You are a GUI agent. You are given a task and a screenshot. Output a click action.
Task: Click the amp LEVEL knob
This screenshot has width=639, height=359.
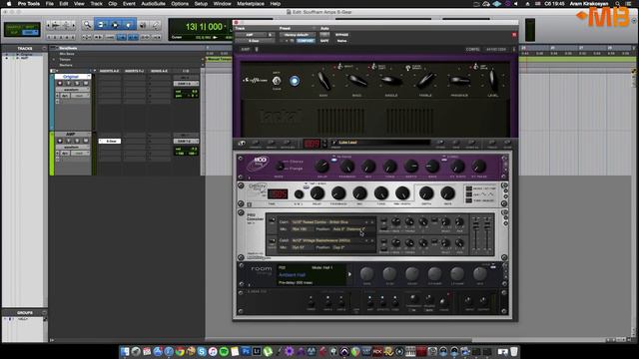492,81
